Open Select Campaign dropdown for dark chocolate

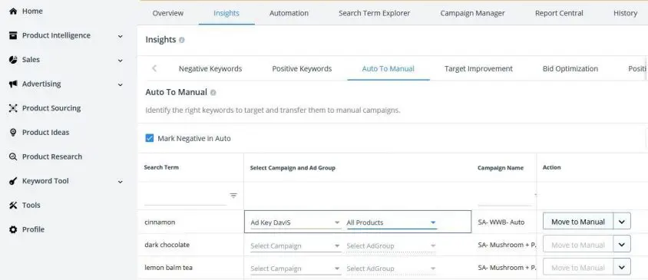pyautogui.click(x=296, y=245)
